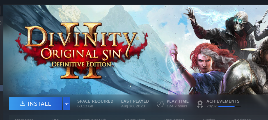The width and height of the screenshot is (268, 120).
Task: Click the download arrow icon on Install
Action: point(22,104)
